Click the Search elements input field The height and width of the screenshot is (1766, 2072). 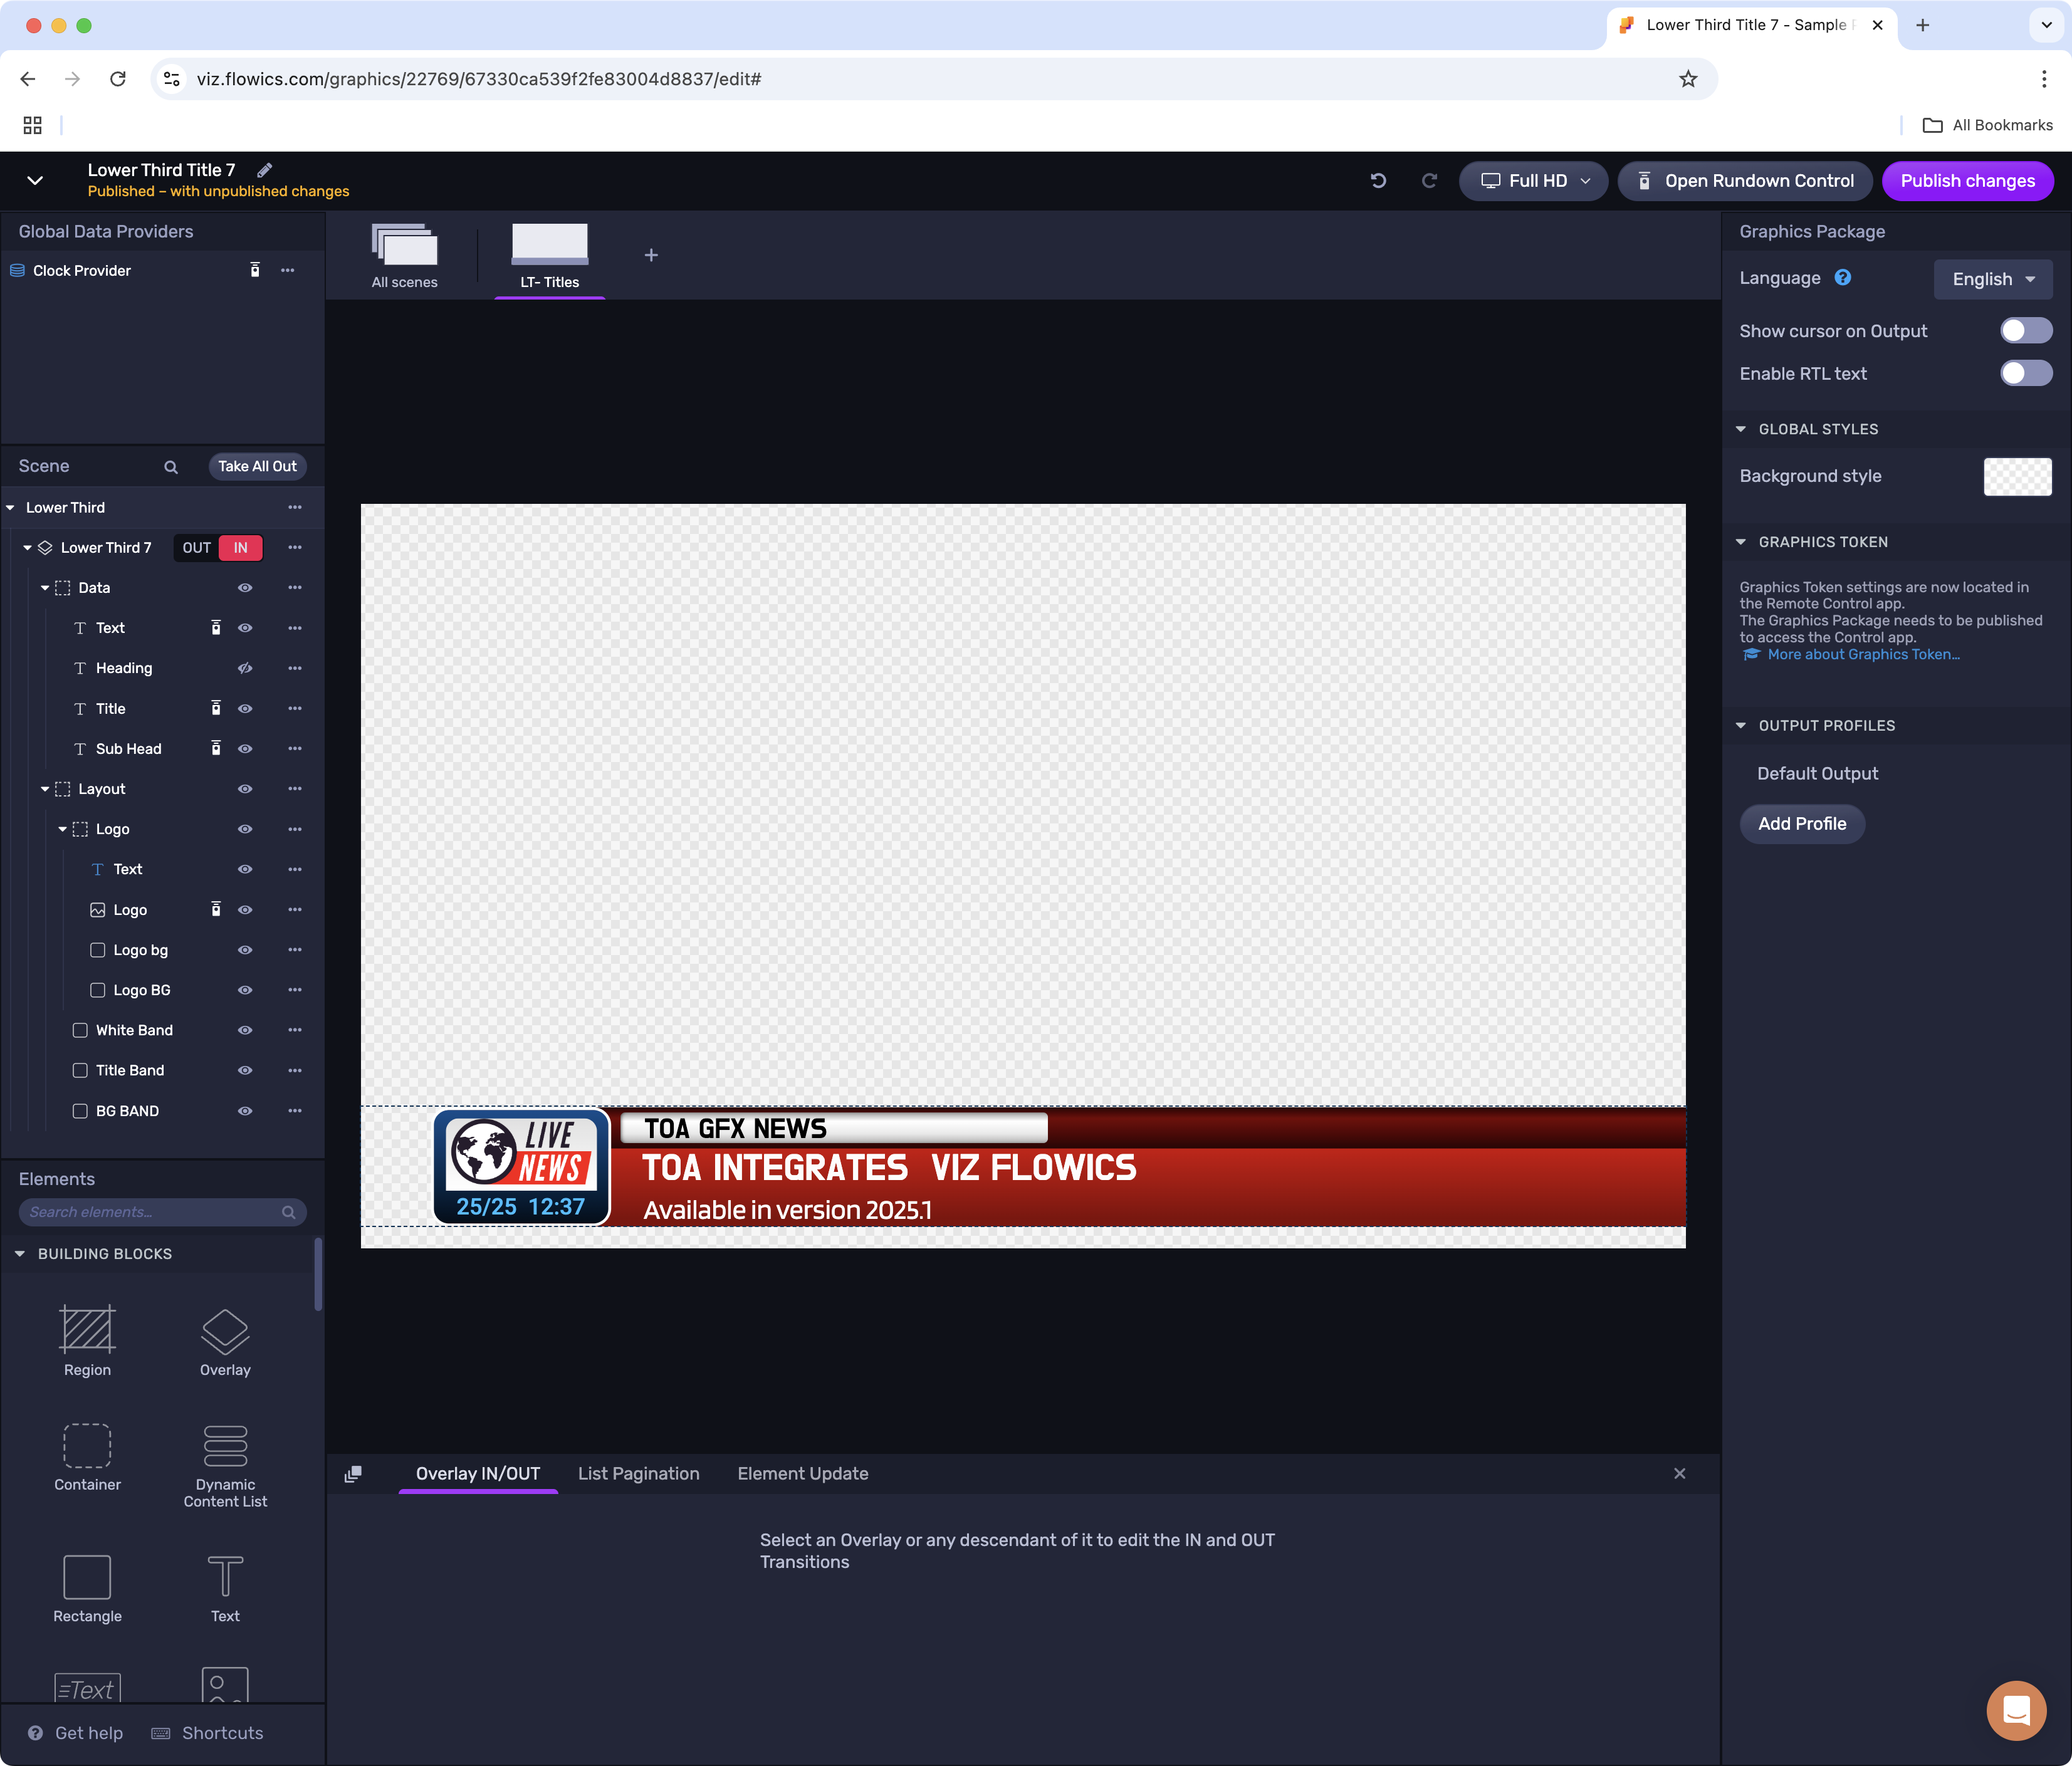coord(163,1212)
